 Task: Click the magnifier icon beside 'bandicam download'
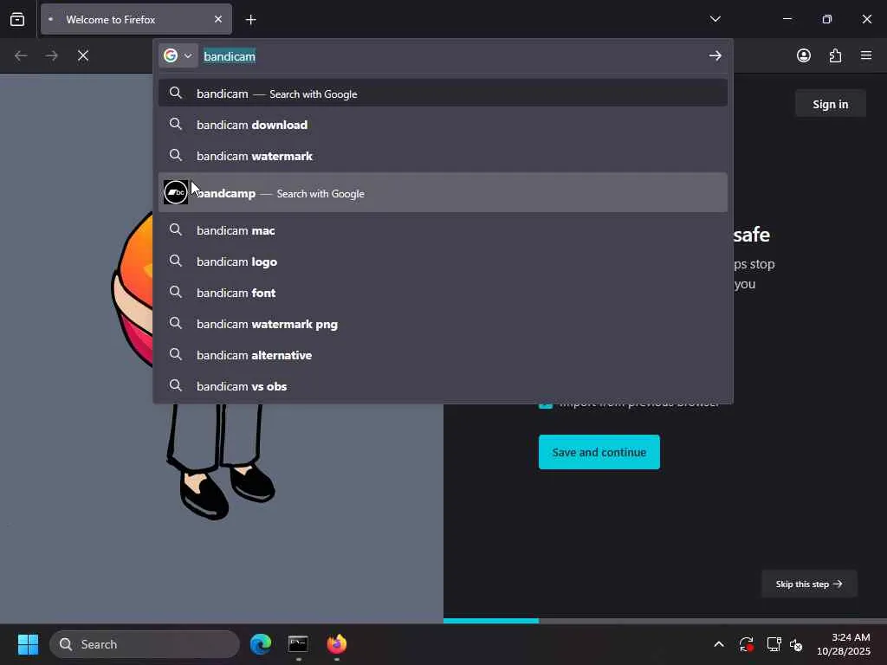176,124
